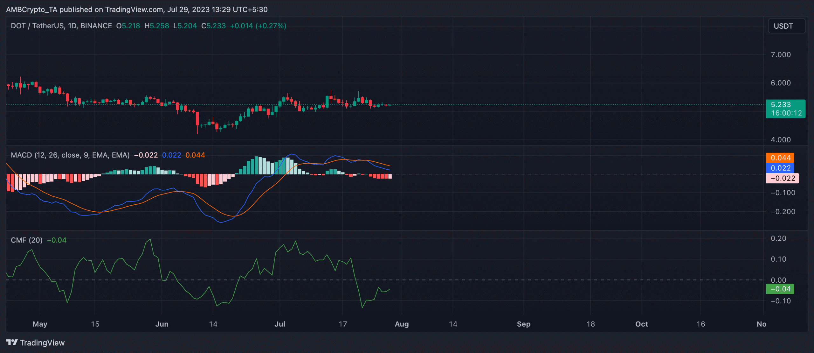Click the Aug date on time axis
Screen dimensions: 814x353
[402, 324]
